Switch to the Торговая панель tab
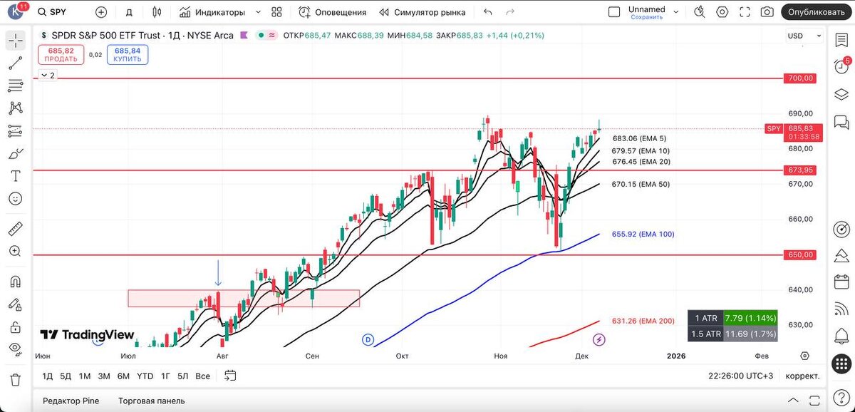Image resolution: width=855 pixels, height=412 pixels. pyautogui.click(x=151, y=401)
